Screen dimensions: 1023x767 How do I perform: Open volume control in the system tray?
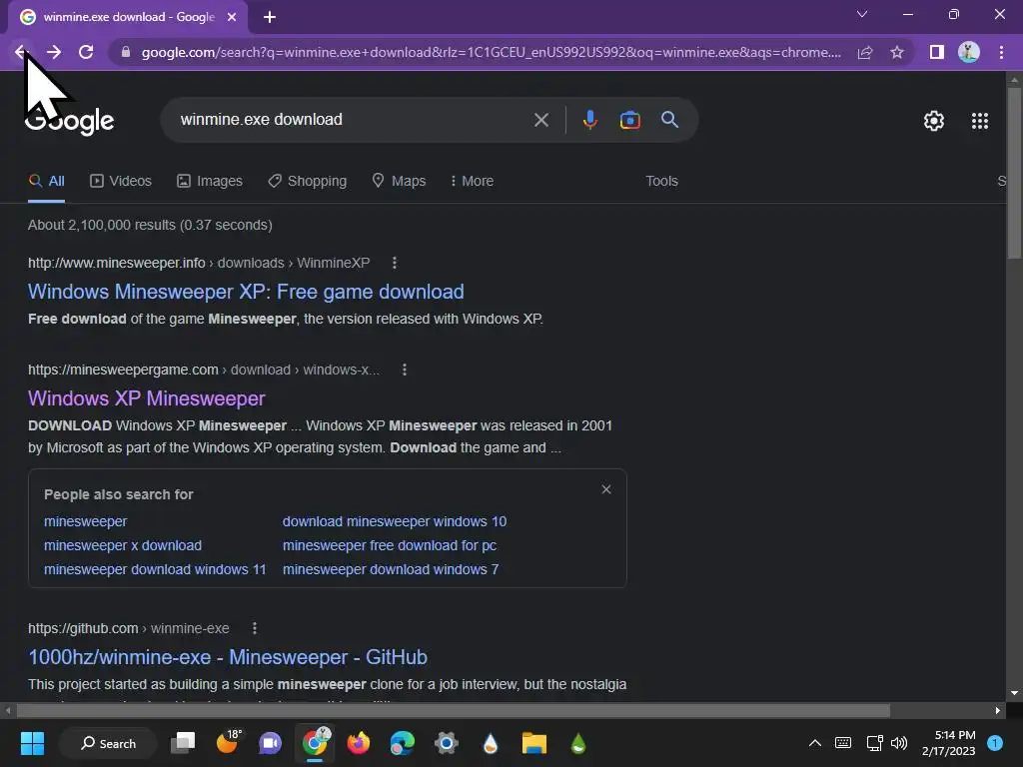pyautogui.click(x=899, y=743)
